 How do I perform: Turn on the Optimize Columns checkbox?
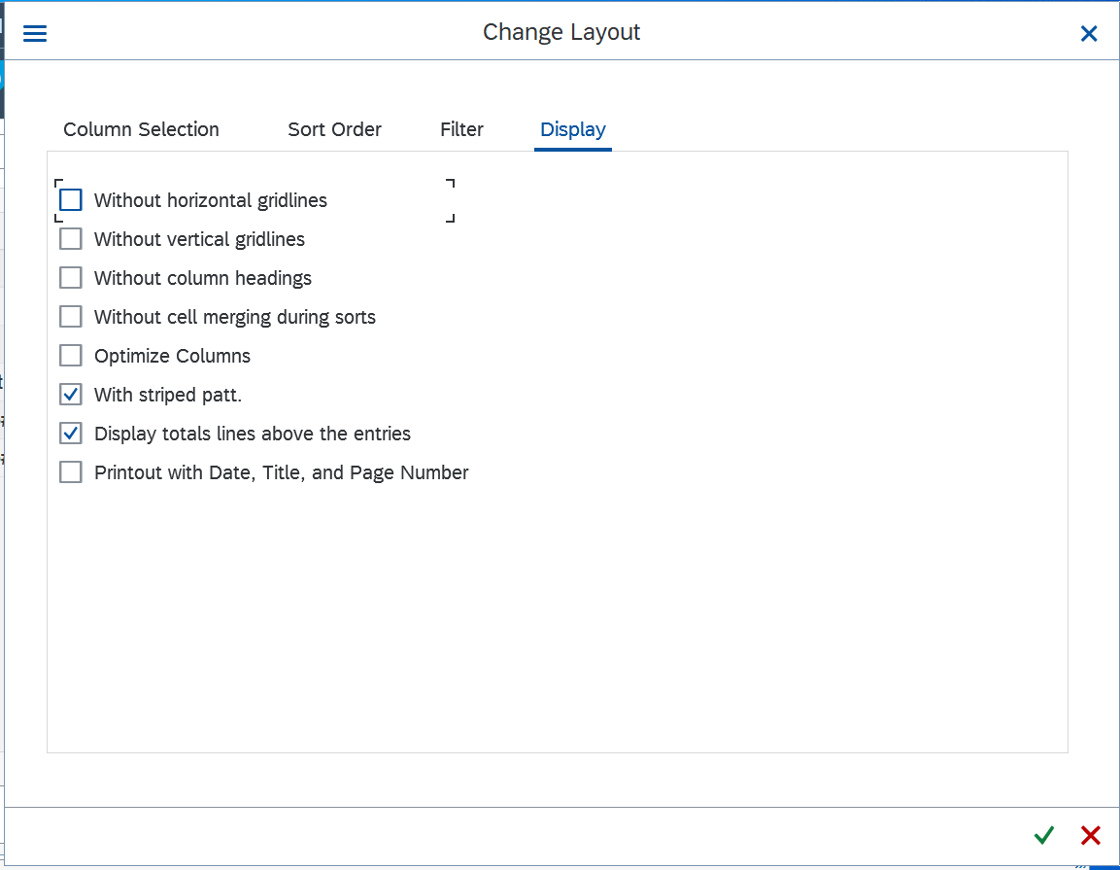pos(71,356)
